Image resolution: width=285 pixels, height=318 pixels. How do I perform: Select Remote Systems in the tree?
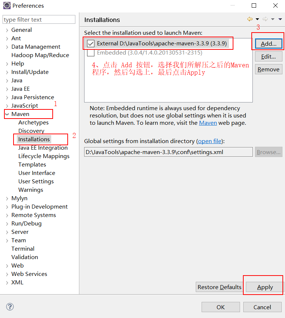33,215
